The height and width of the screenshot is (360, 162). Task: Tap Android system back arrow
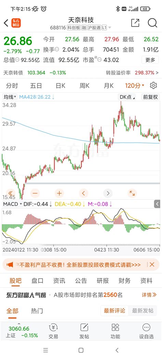tap(117, 350)
